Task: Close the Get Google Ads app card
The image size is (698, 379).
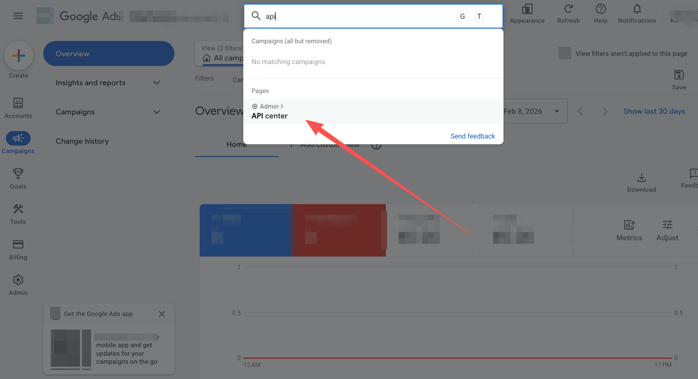Action: click(162, 314)
